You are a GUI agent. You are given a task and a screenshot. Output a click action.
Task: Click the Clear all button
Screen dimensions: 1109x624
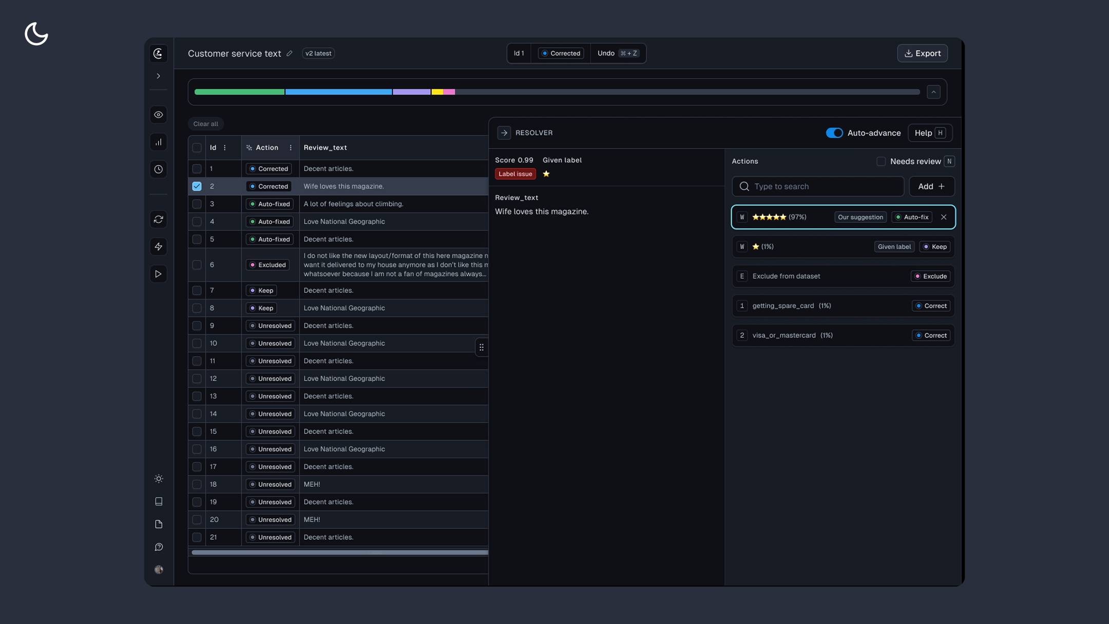pos(205,124)
